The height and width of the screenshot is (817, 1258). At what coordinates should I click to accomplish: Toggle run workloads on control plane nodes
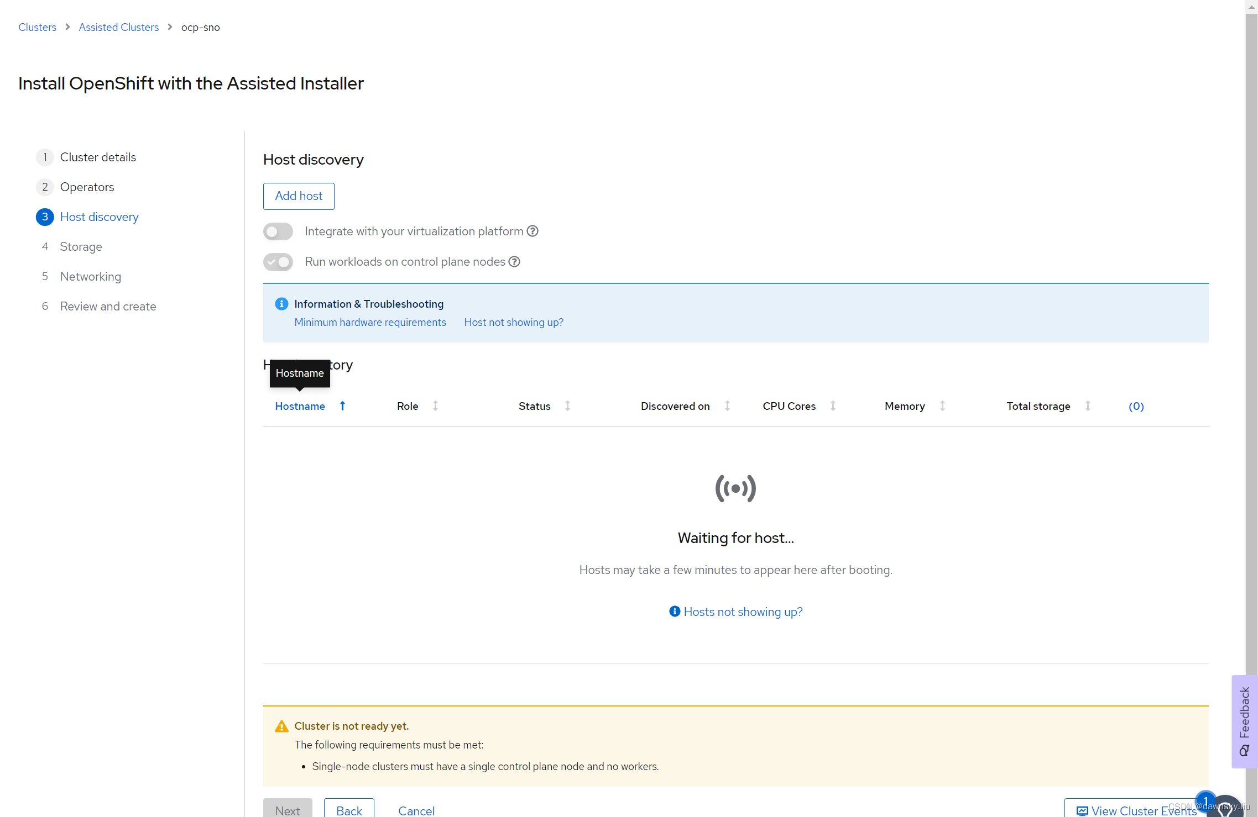coord(279,262)
